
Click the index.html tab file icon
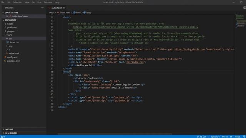pos(50,8)
